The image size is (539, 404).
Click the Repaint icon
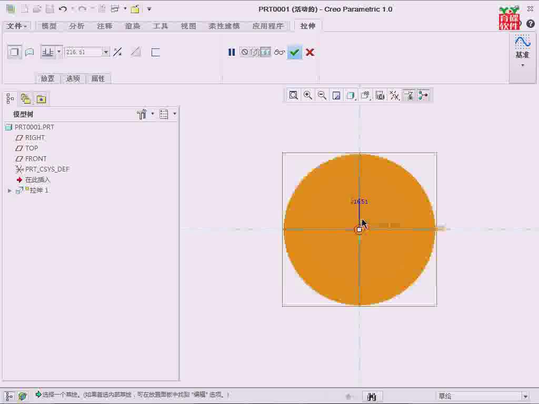point(336,95)
